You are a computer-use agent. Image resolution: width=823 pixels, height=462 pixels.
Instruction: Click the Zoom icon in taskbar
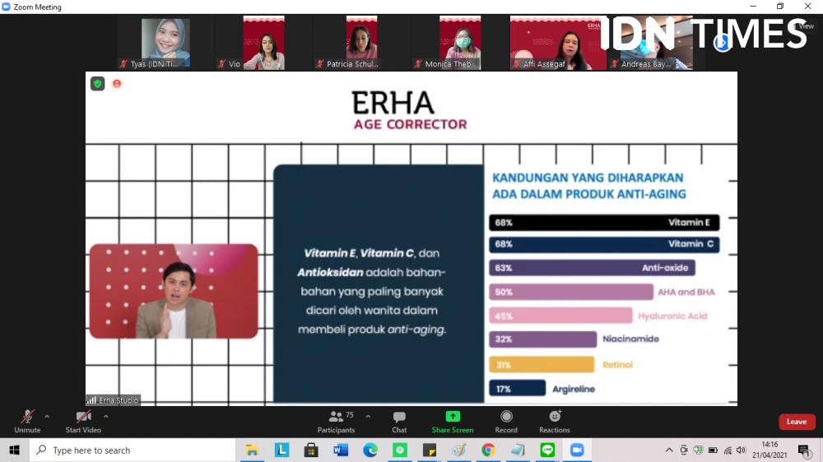577,450
